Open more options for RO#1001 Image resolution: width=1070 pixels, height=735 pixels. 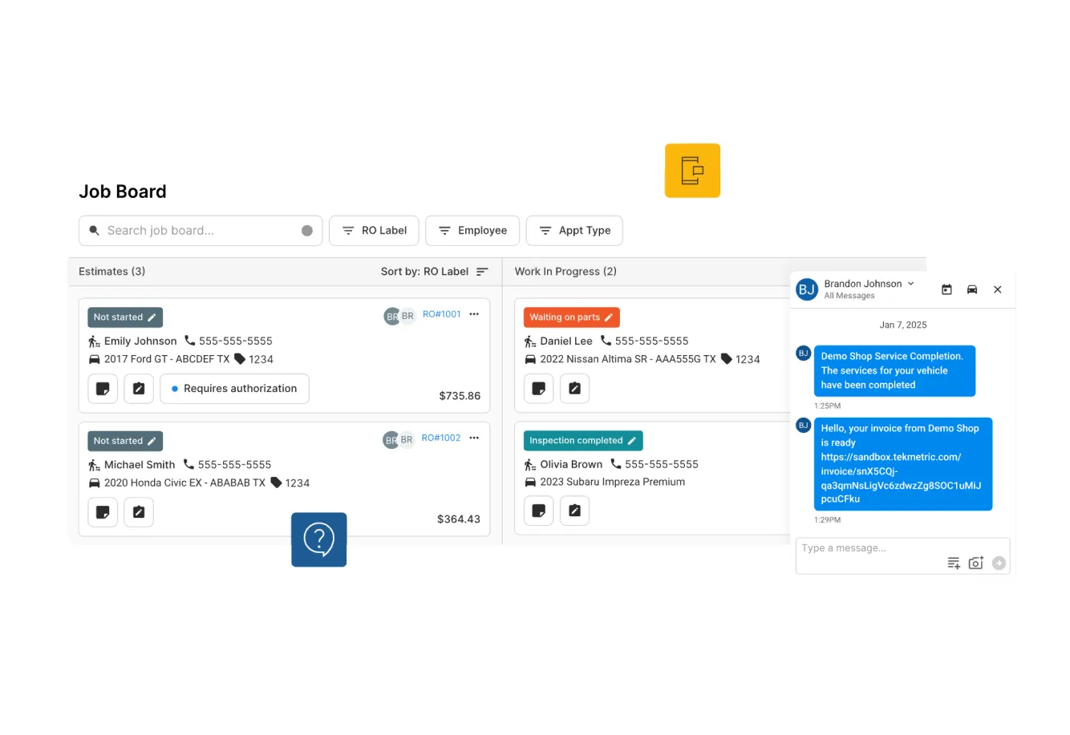point(474,314)
